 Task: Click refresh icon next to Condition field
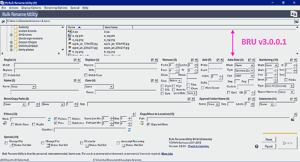[x=129, y=130]
